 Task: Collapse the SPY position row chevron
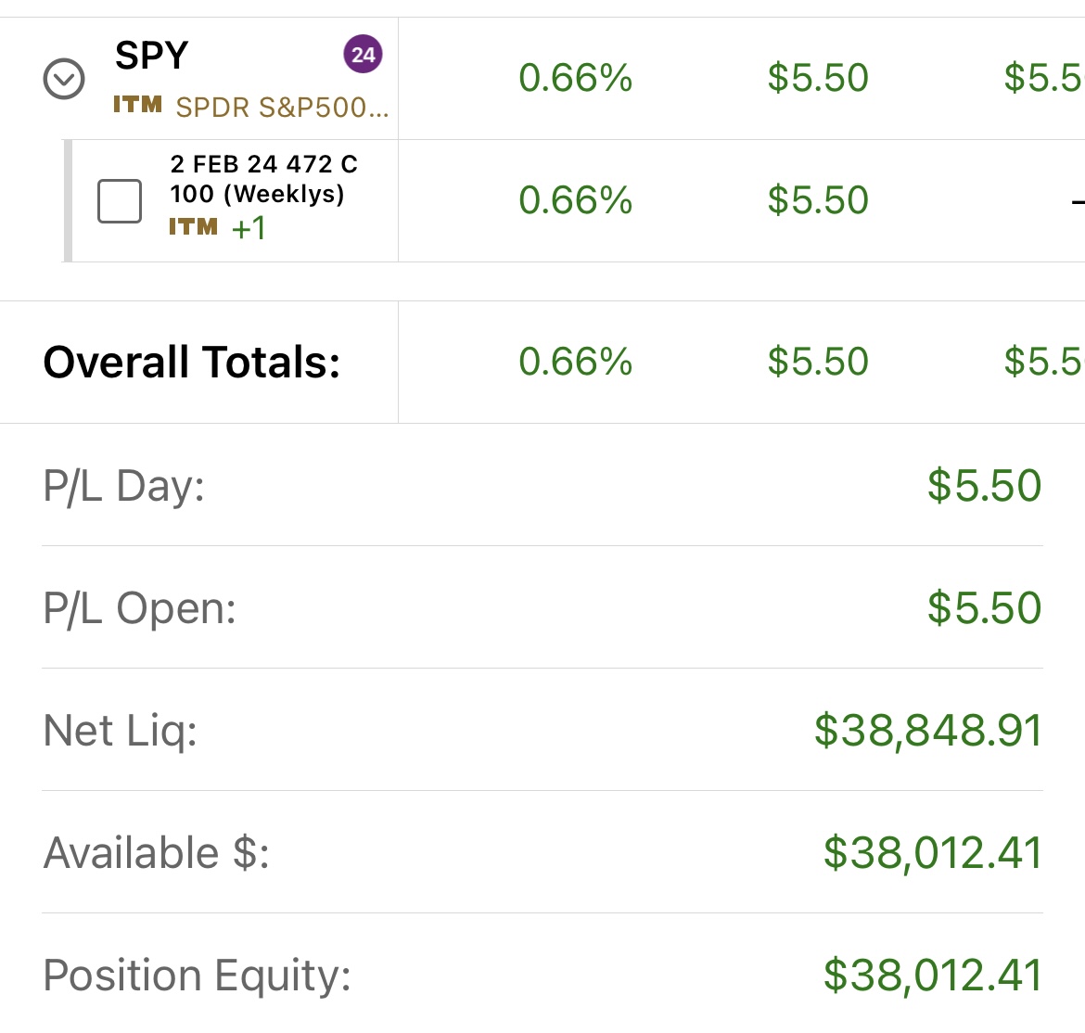64,79
